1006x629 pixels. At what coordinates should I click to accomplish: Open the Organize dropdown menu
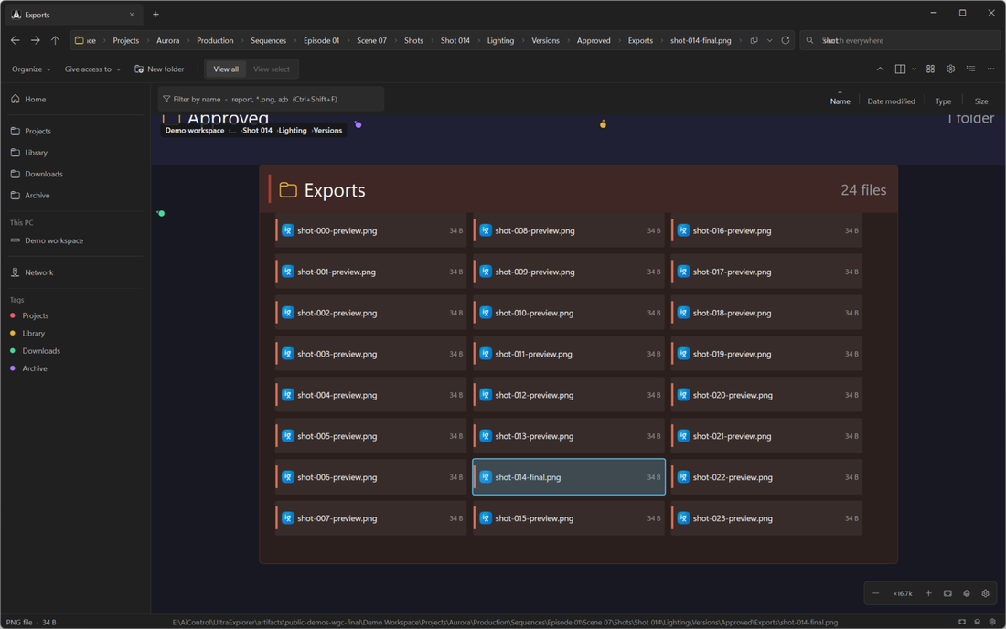point(31,69)
